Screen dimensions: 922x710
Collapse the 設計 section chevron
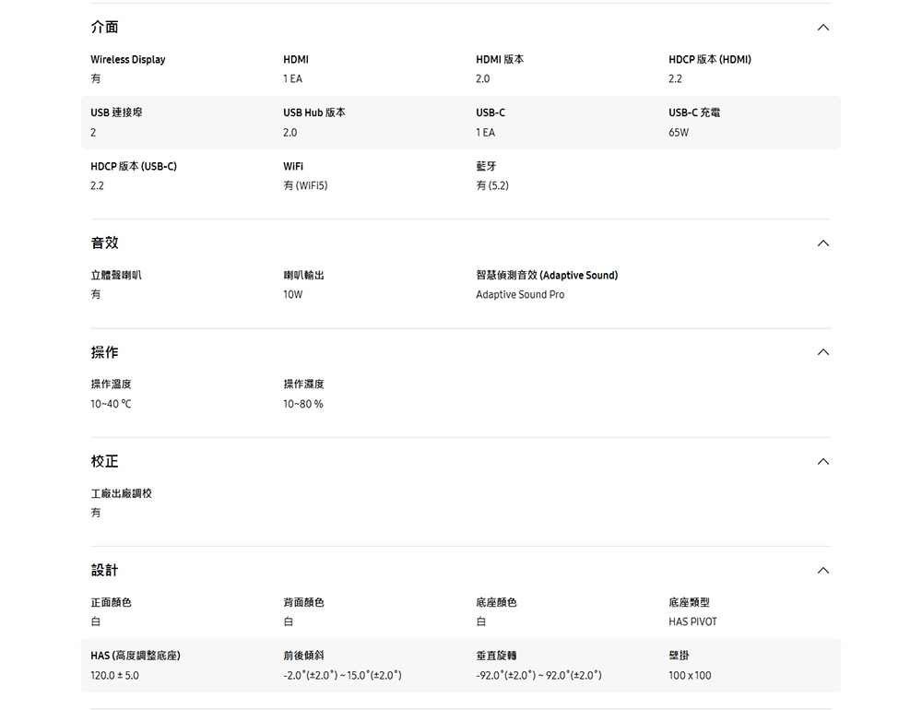(823, 570)
